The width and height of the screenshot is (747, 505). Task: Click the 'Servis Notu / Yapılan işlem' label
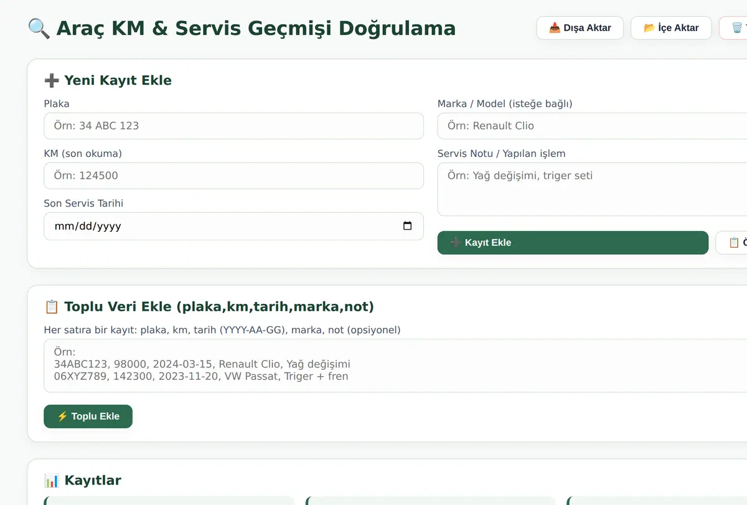[x=501, y=153]
